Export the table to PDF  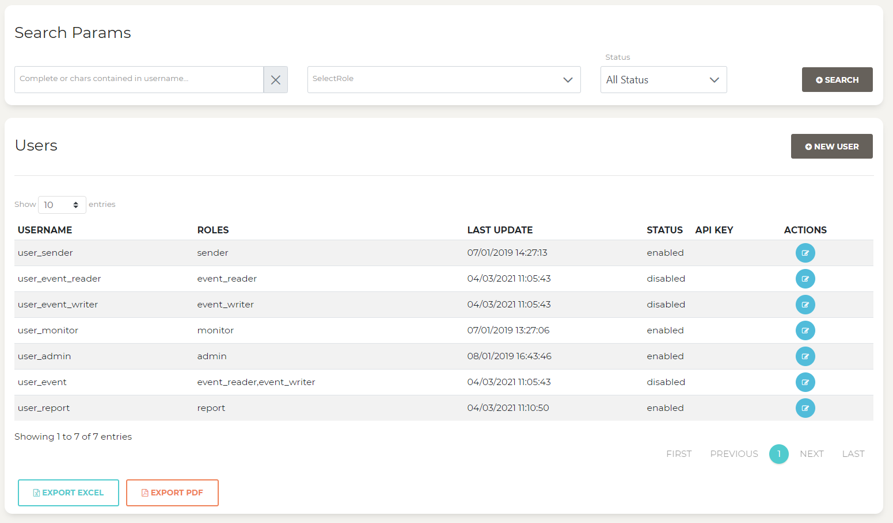tap(172, 493)
